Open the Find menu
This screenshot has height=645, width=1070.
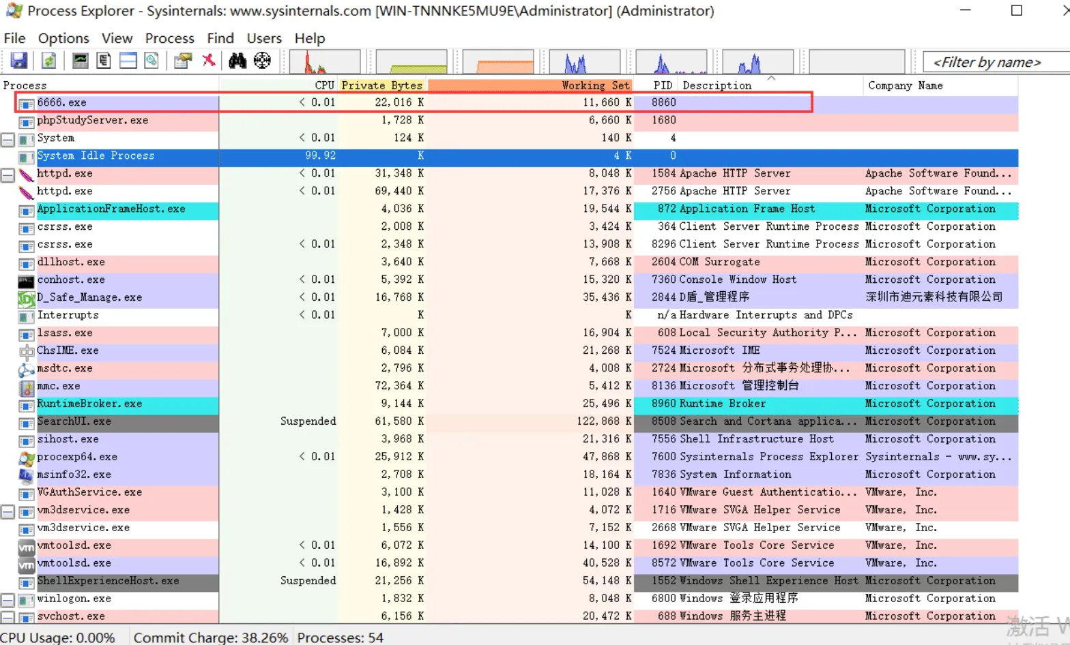point(220,38)
